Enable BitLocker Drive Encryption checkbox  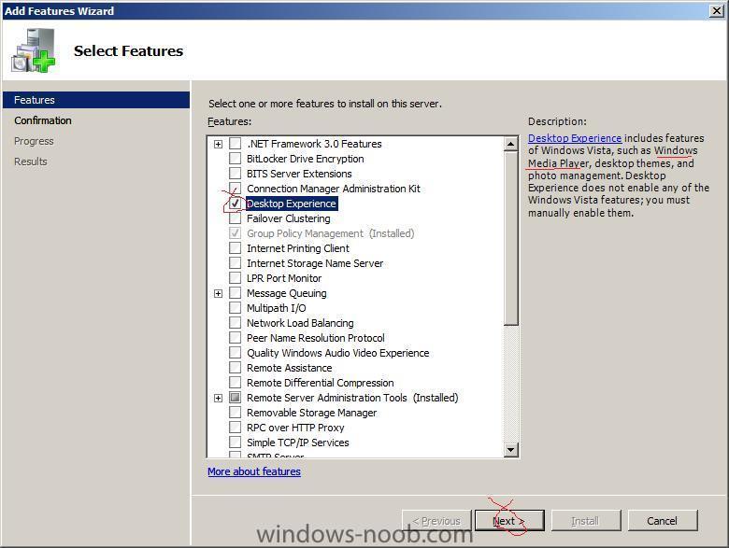(236, 159)
